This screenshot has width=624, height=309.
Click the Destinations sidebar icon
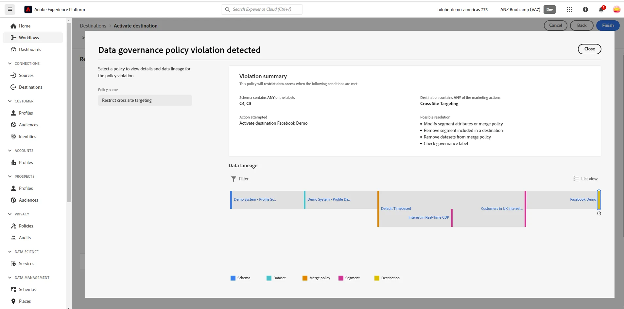coord(13,87)
